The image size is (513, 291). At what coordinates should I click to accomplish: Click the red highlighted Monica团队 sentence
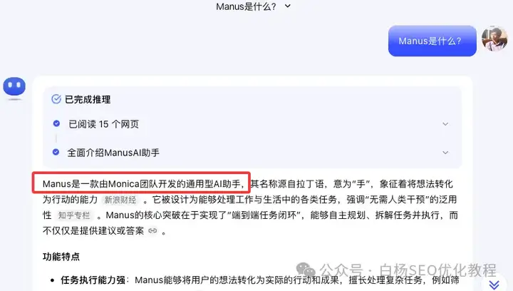141,183
